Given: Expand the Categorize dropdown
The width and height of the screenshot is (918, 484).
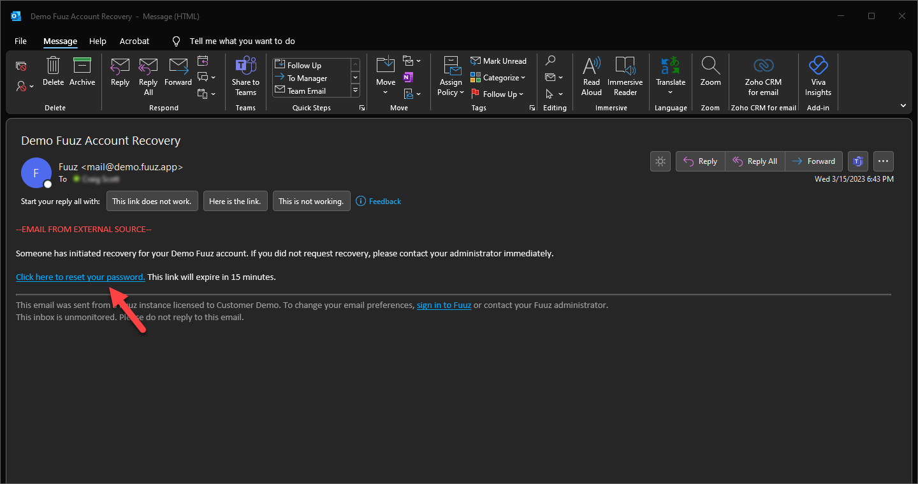Looking at the screenshot, I should tap(499, 78).
